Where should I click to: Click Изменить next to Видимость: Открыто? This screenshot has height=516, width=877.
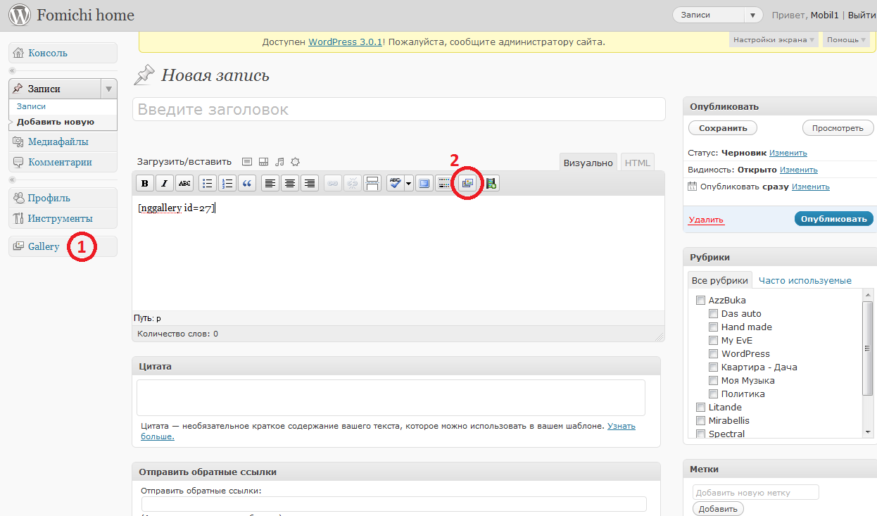pos(799,170)
